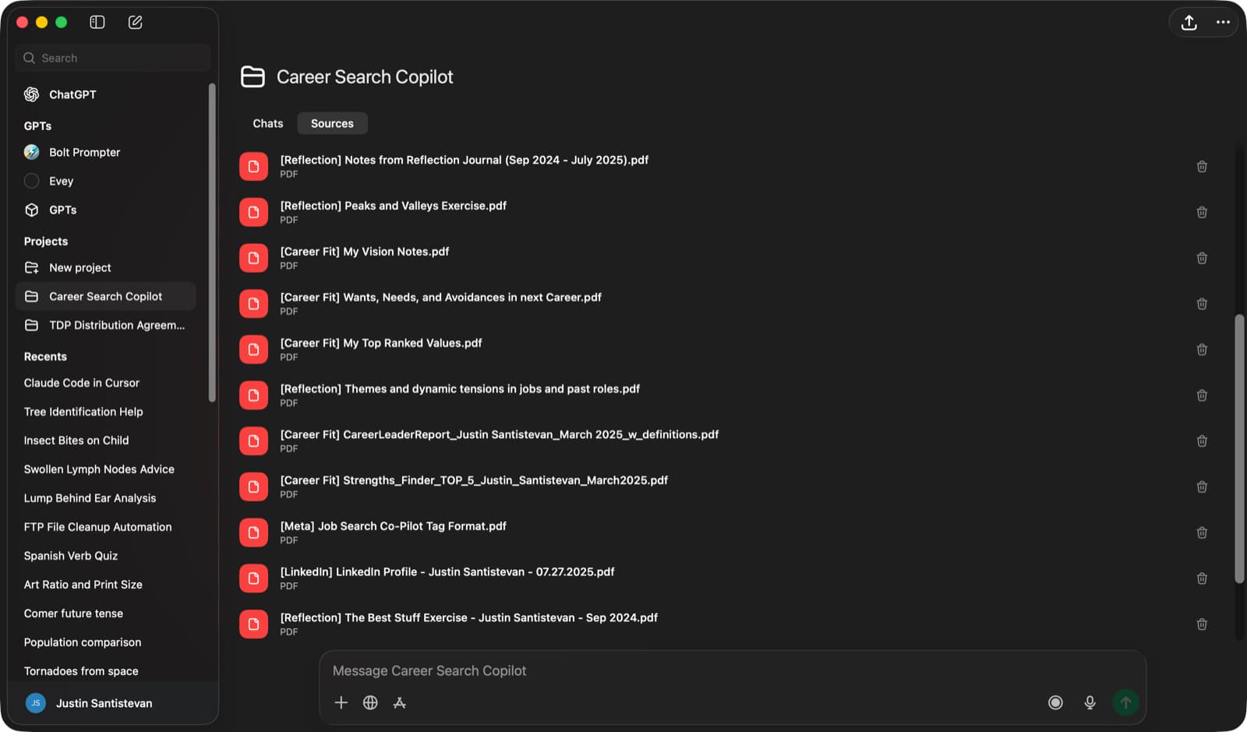The width and height of the screenshot is (1247, 732).
Task: Click the PDF icon for LinkedIn Profile file
Action: [x=253, y=578]
